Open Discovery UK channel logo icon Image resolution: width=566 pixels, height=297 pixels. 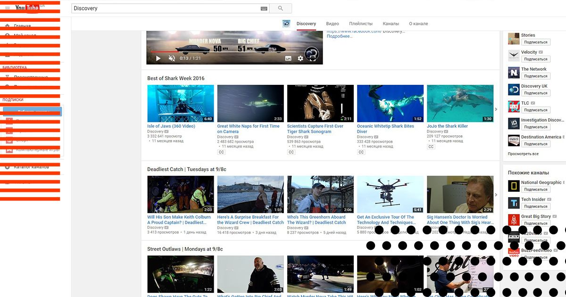(x=514, y=90)
